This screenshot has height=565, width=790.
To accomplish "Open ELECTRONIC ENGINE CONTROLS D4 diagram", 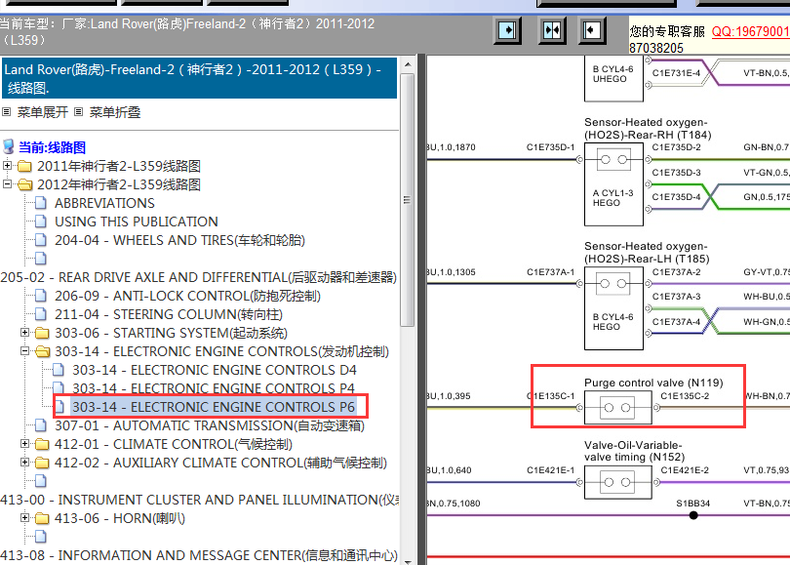I will 243,370.
